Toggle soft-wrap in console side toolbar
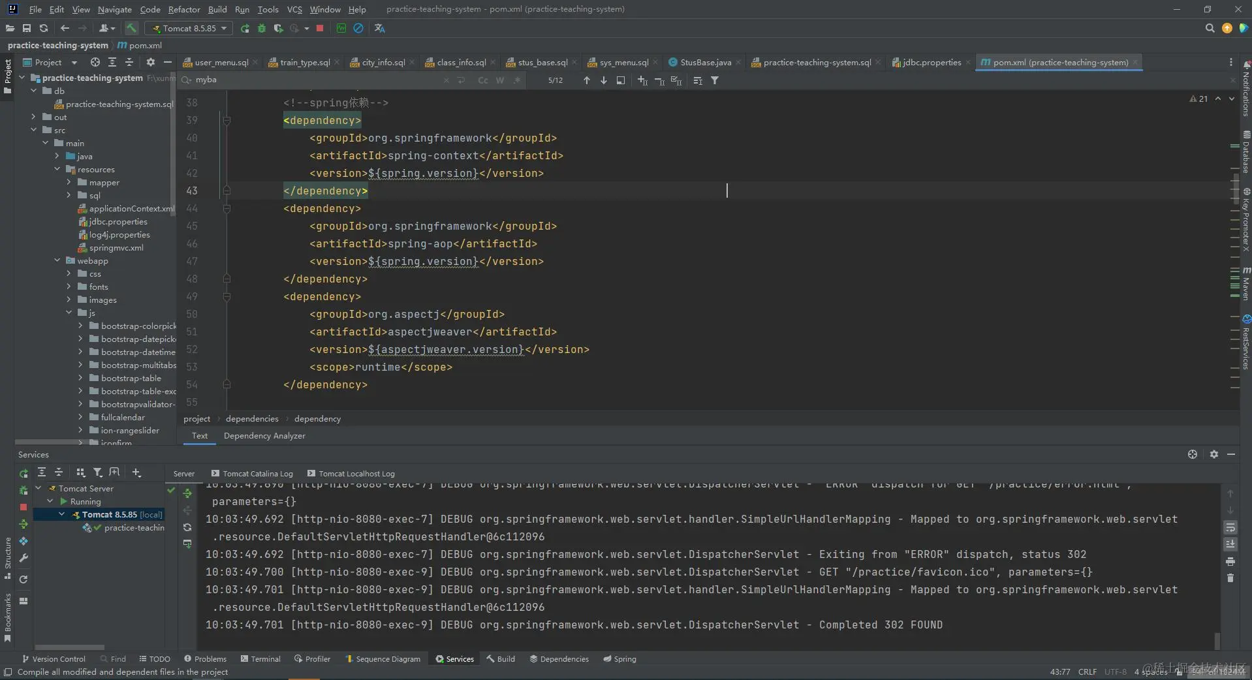The image size is (1252, 680). (x=1230, y=527)
